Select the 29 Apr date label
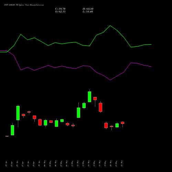The width and height of the screenshot is (172, 172). pos(34,164)
